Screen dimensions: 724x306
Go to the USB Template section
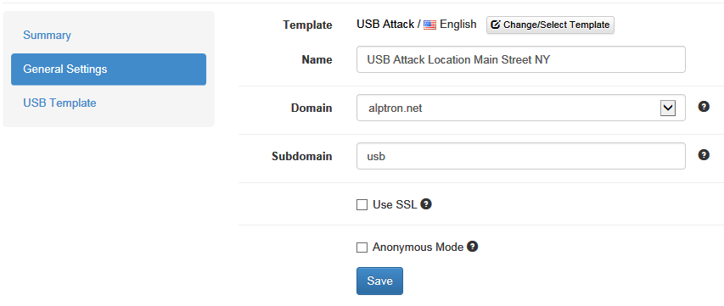(59, 103)
